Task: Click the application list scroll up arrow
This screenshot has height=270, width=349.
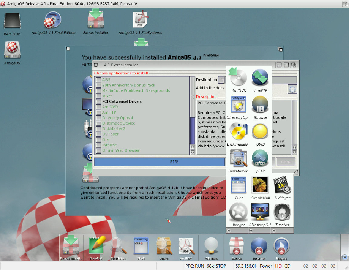Action: tap(193, 147)
